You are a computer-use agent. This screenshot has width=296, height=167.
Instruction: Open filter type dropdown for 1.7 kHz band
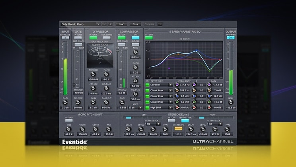(162, 96)
